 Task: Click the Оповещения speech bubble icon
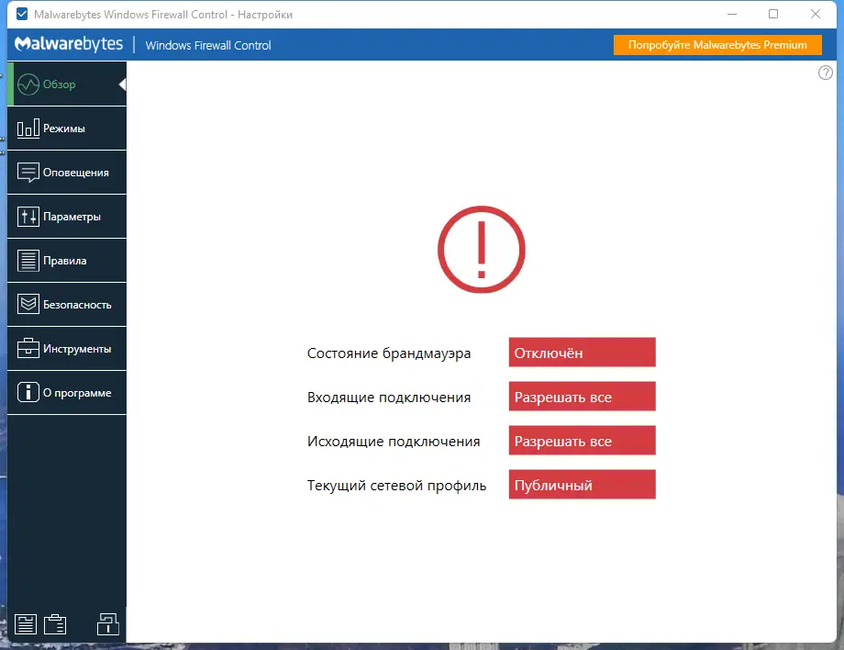click(28, 173)
